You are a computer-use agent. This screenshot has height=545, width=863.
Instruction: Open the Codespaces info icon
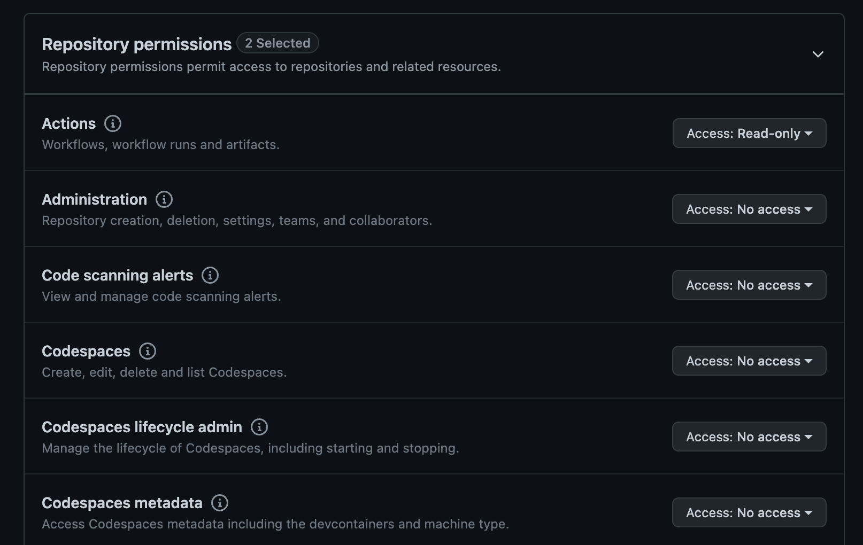(x=147, y=351)
